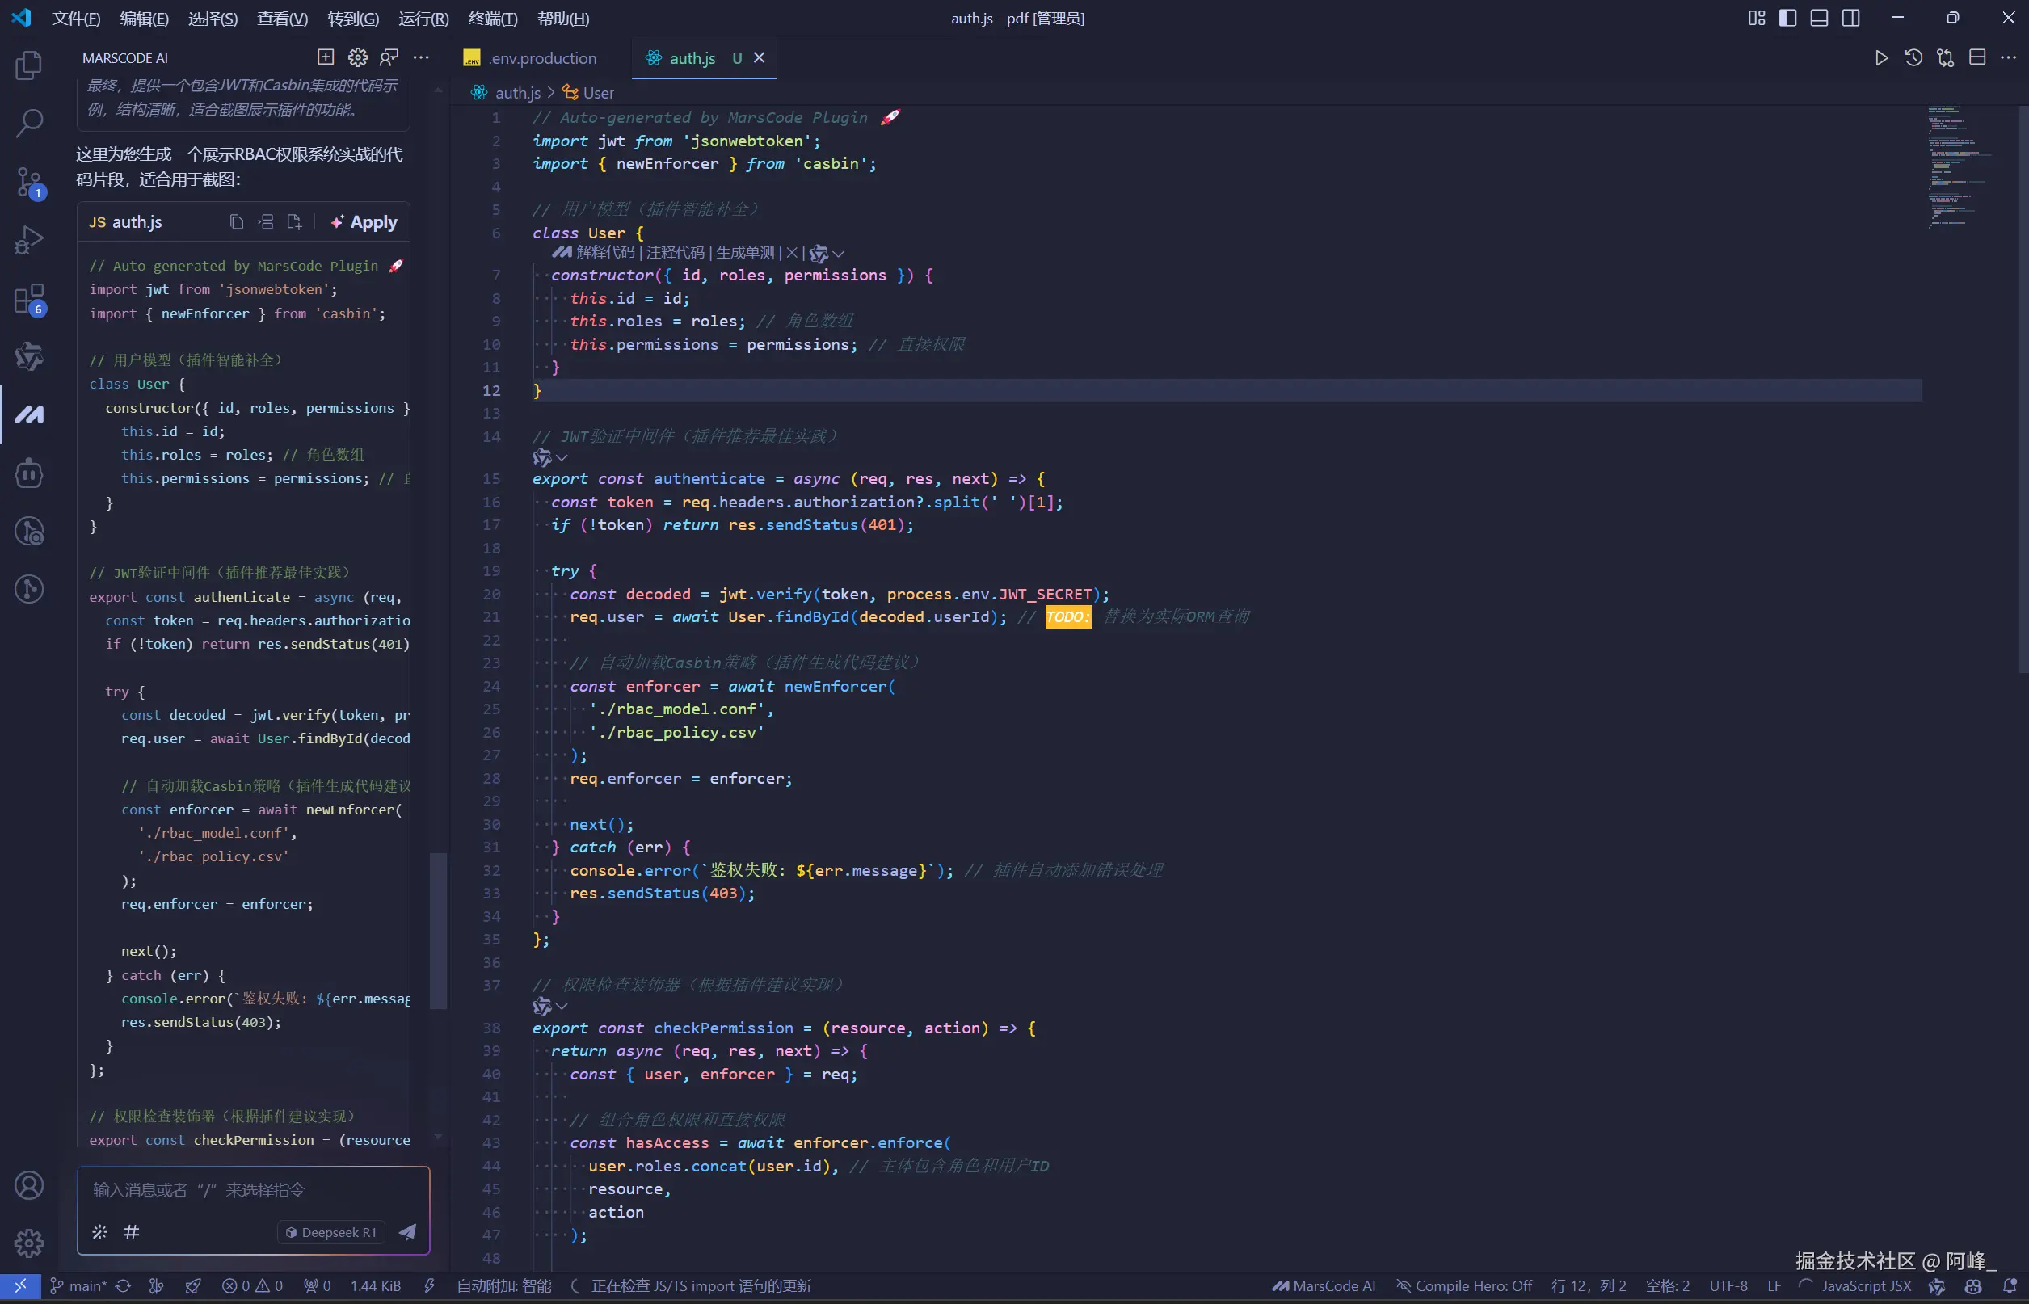
Task: Click the 解释代码 code lens link
Action: click(x=604, y=252)
